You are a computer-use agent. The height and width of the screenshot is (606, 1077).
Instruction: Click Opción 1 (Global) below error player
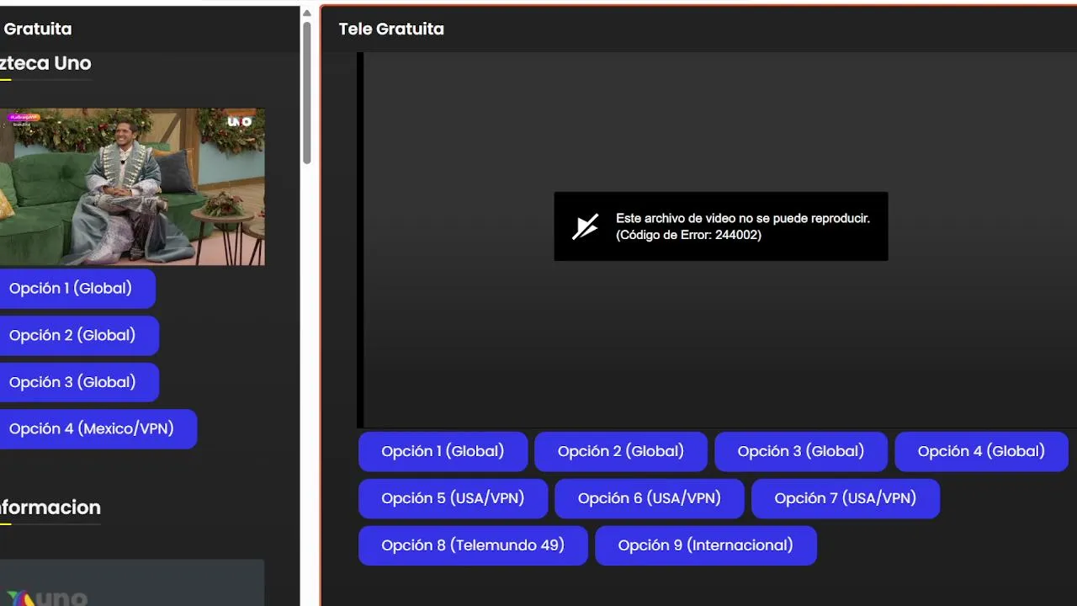coord(443,452)
